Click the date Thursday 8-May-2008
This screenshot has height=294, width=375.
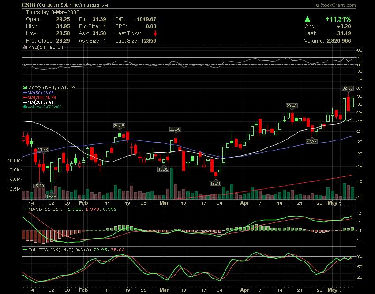point(52,12)
